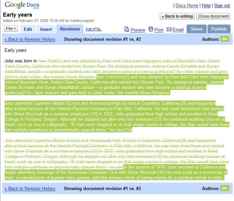The width and height of the screenshot is (234, 201).
Task: Open the Publish tab
Action: [x=219, y=29]
